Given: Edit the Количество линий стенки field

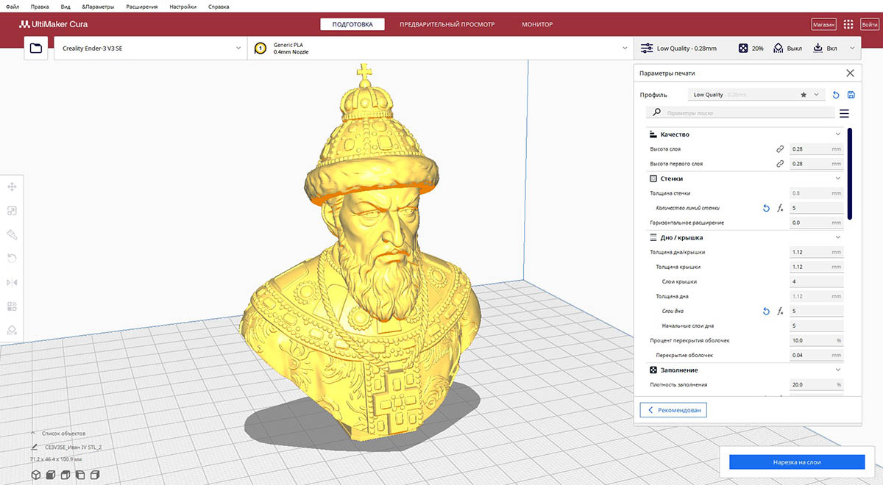Looking at the screenshot, I should click(x=816, y=208).
